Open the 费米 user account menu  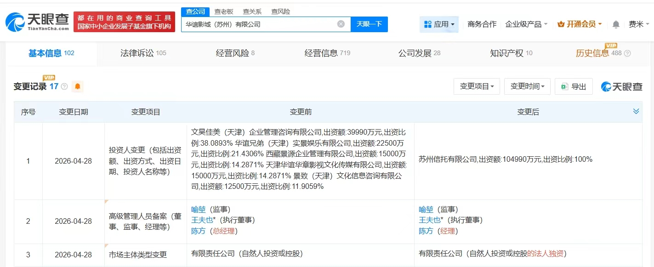(x=639, y=24)
